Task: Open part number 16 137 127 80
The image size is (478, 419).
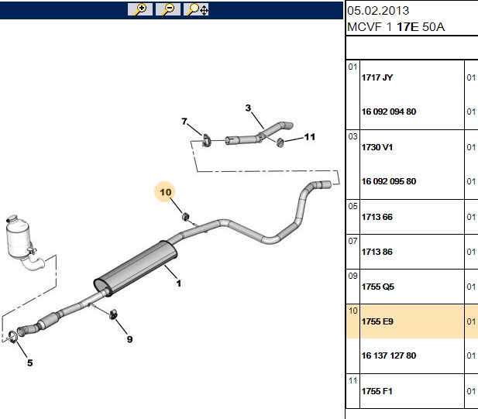Action: tap(389, 355)
